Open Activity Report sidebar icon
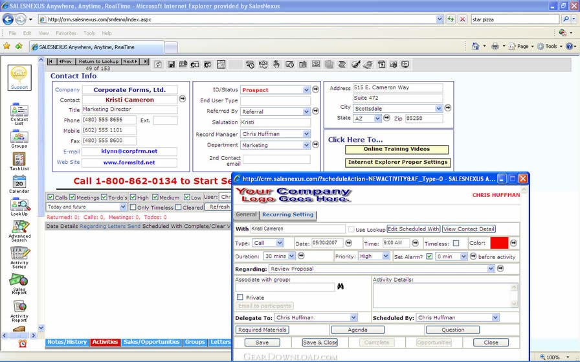Screen dimensions: 580x362 click(x=19, y=311)
